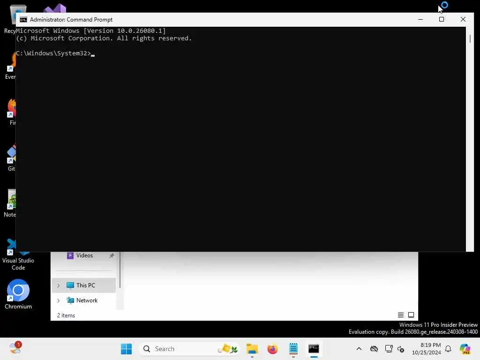Minimize the Command Prompt window
The image size is (480, 360).
420,19
